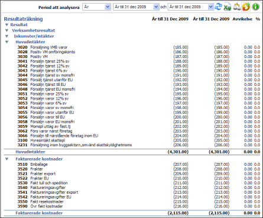
Task: Select the Fakturerade kostnader header above account 3510
Action: (x=39, y=159)
